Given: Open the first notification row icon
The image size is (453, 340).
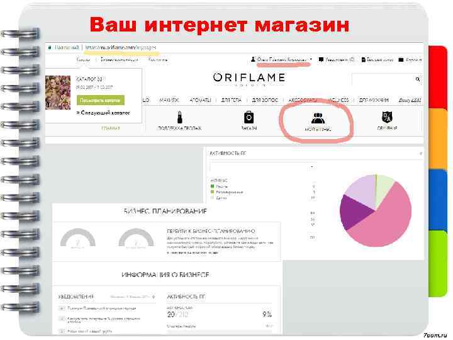Looking at the screenshot, I should (62, 309).
